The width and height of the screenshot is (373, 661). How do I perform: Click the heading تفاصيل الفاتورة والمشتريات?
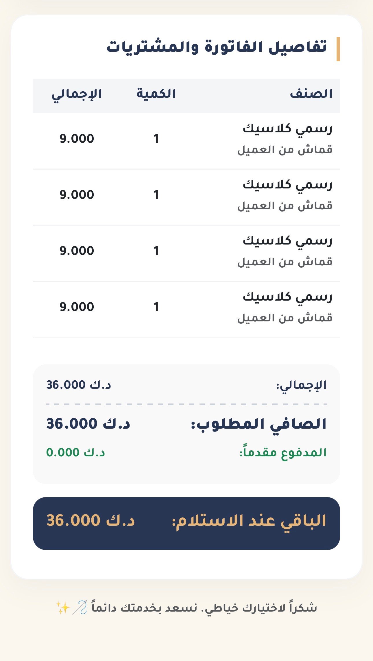click(x=217, y=47)
